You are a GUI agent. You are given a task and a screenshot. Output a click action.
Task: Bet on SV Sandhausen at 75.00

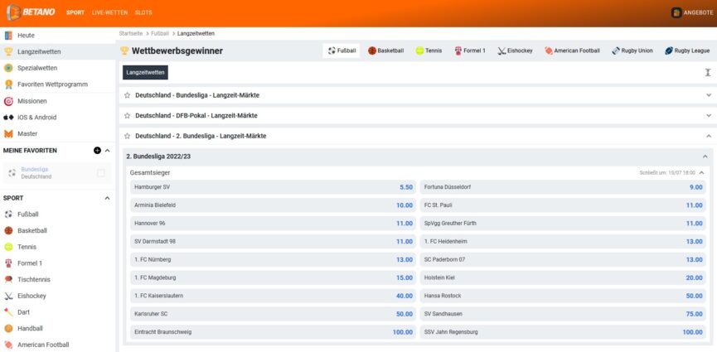(563, 314)
